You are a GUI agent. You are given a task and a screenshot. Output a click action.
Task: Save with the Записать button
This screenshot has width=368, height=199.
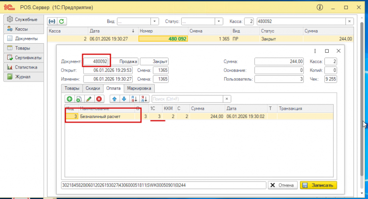(x=318, y=185)
